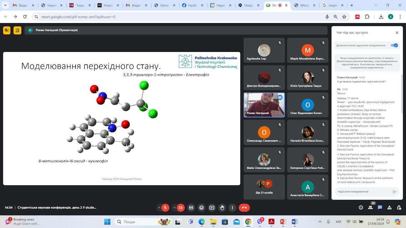This screenshot has width=406, height=228.
Task: Switch to the DeepL tab
Action: tap(249, 5)
